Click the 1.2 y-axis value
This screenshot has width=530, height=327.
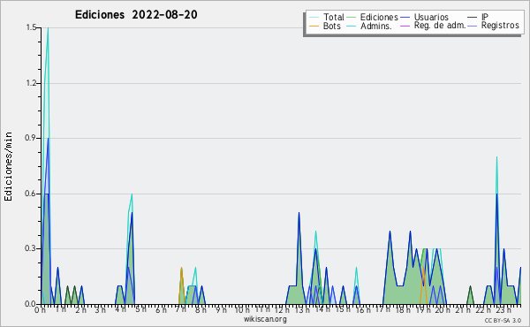click(31, 83)
